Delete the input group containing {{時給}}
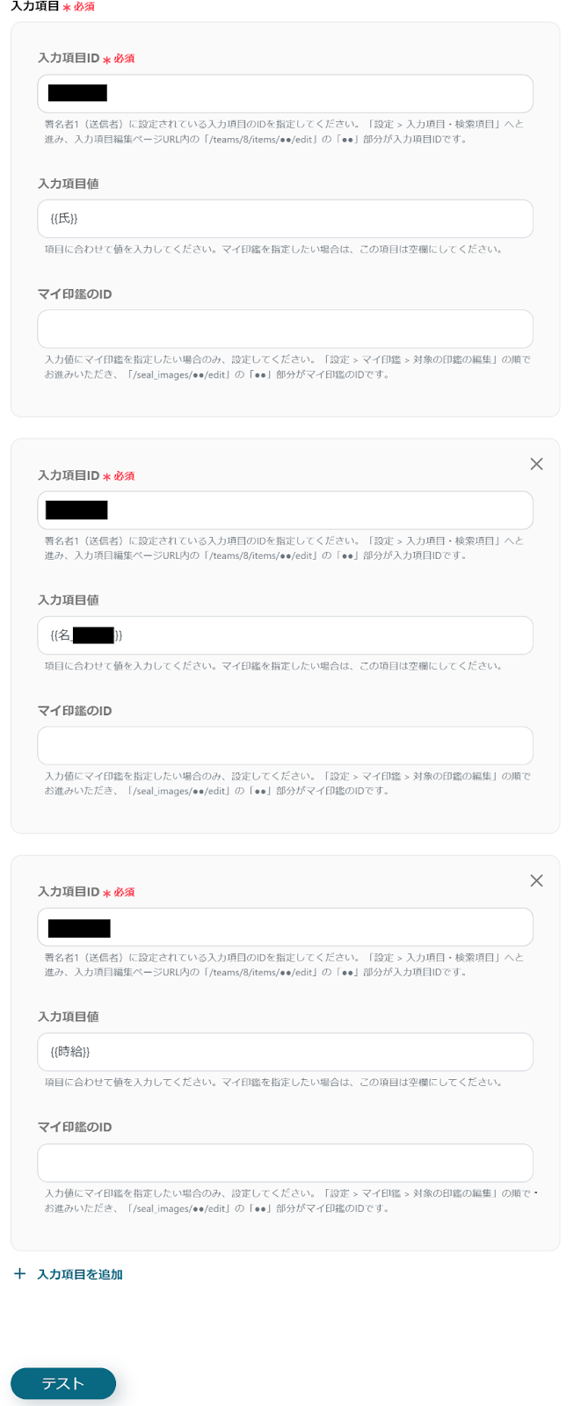Viewport: 581px width, 1406px height. point(536,881)
